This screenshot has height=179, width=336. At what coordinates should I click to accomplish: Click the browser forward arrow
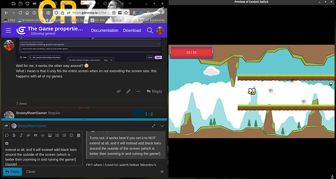pos(13,13)
